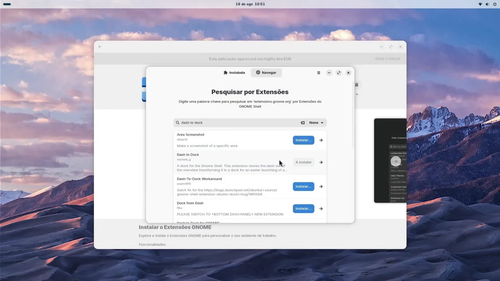Open details arrow for Dash-To-Dock Workaround
The width and height of the screenshot is (500, 281).
click(x=321, y=187)
